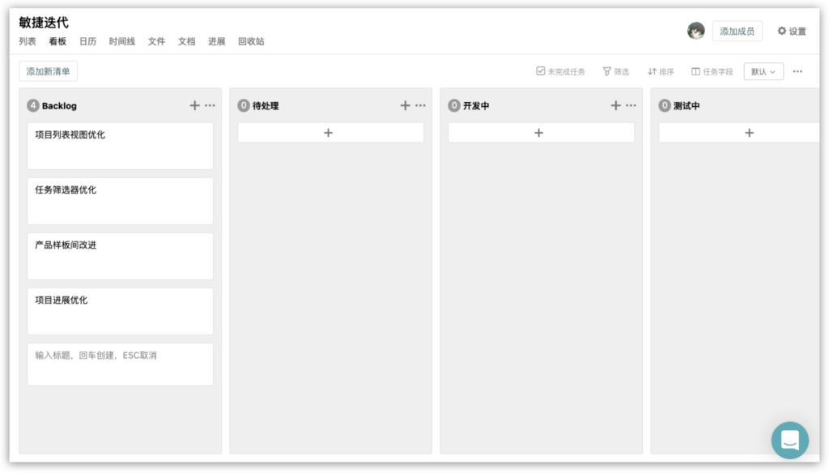
Task: Click the 添加成员 button
Action: pyautogui.click(x=737, y=31)
